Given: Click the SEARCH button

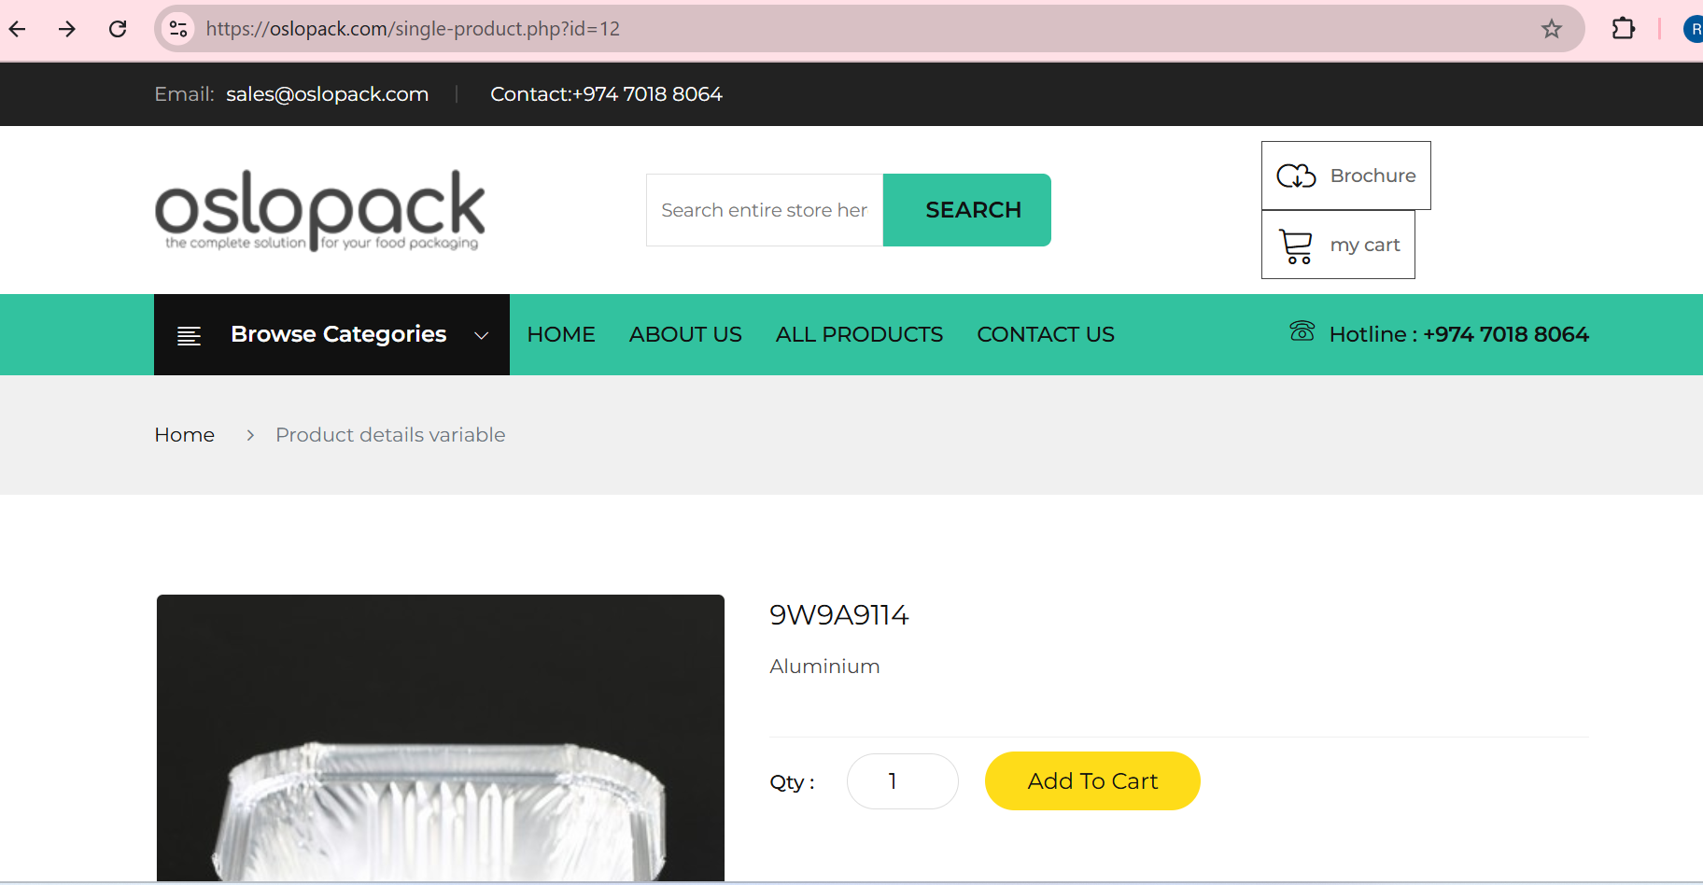Looking at the screenshot, I should tap(973, 210).
